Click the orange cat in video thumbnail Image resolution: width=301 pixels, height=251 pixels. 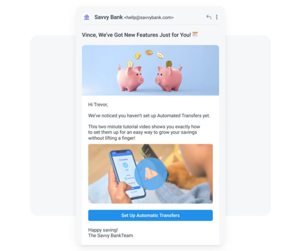pos(185,173)
